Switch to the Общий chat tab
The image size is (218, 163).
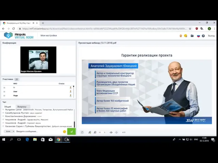[x=7, y=107]
